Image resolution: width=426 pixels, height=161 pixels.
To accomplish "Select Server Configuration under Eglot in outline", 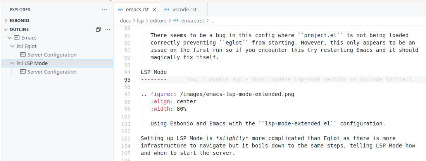I will [52, 55].
